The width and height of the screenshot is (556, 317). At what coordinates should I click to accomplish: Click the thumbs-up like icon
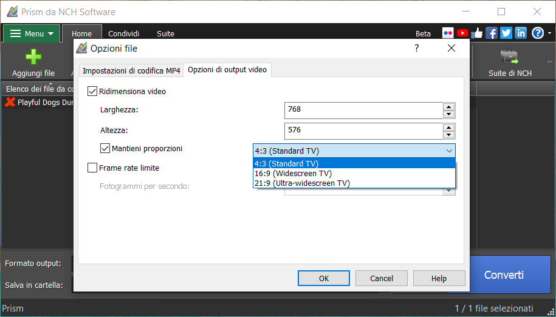tap(477, 33)
